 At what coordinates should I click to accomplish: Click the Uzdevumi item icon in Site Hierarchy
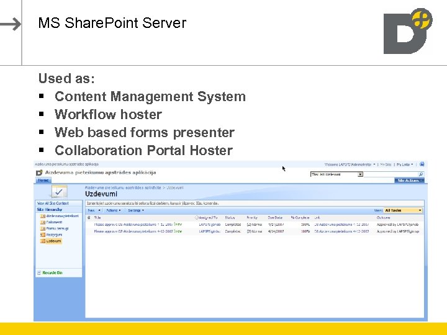43,241
